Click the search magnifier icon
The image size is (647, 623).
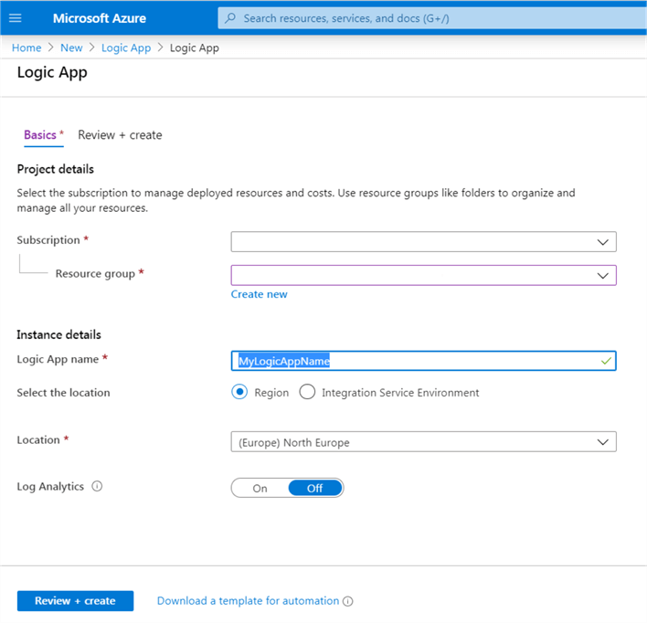(230, 18)
